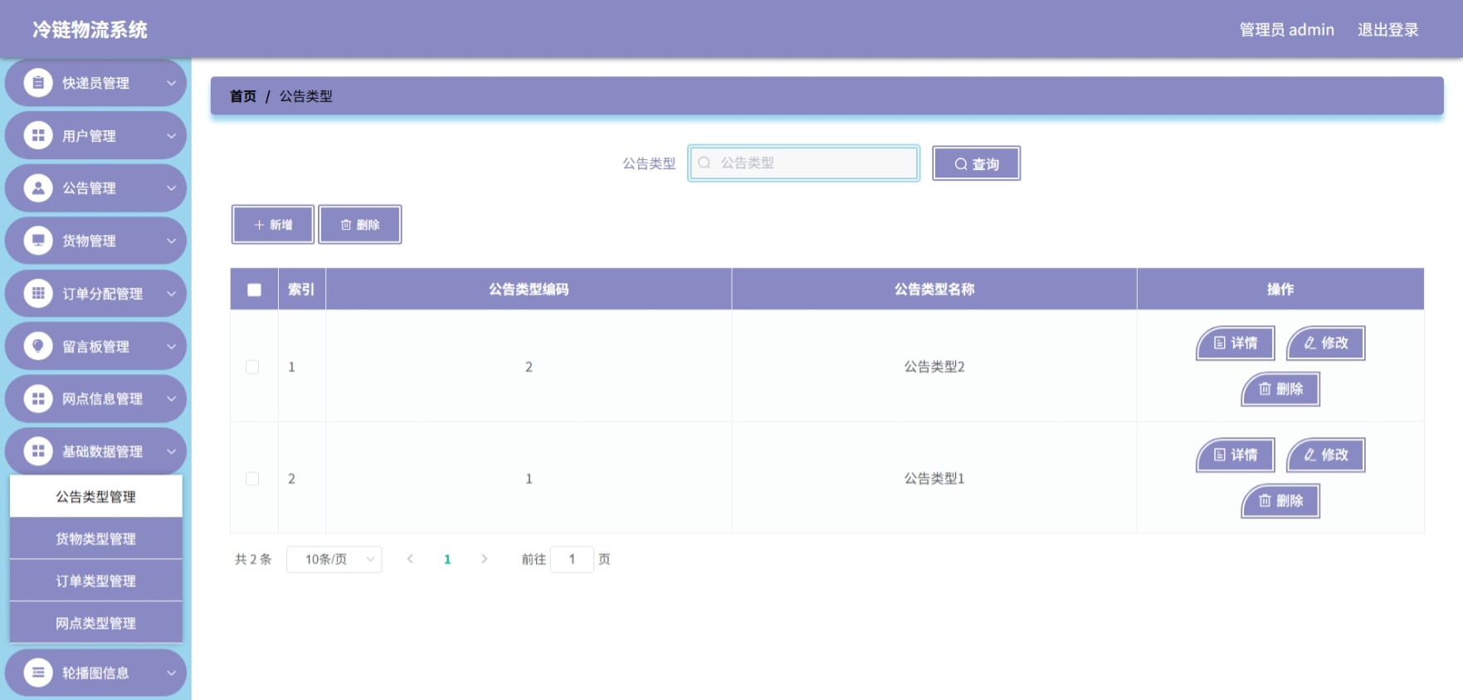Viewport: 1463px width, 700px height.
Task: Expand the 轮播图信息 menu chevron
Action: point(171,673)
